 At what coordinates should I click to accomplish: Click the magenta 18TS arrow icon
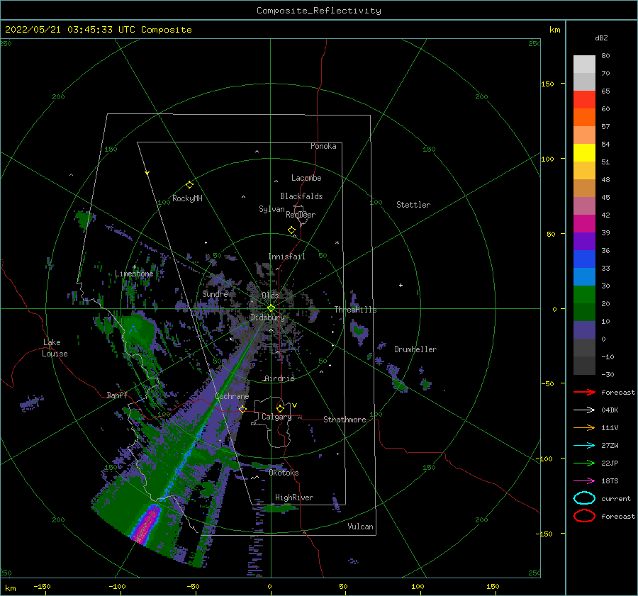pos(584,481)
